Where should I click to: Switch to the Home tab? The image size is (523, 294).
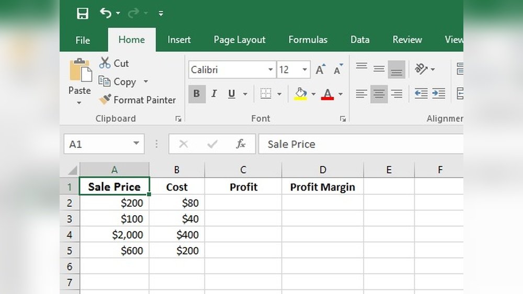tap(131, 40)
